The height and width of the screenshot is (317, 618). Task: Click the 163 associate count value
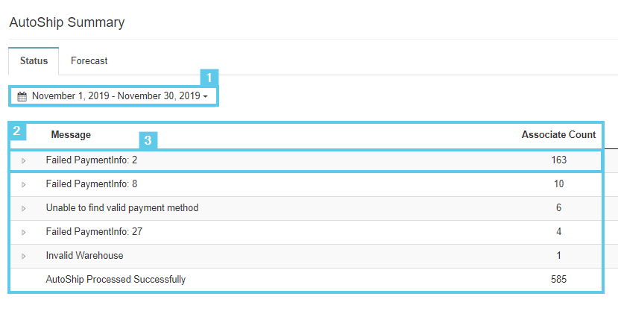pyautogui.click(x=558, y=160)
